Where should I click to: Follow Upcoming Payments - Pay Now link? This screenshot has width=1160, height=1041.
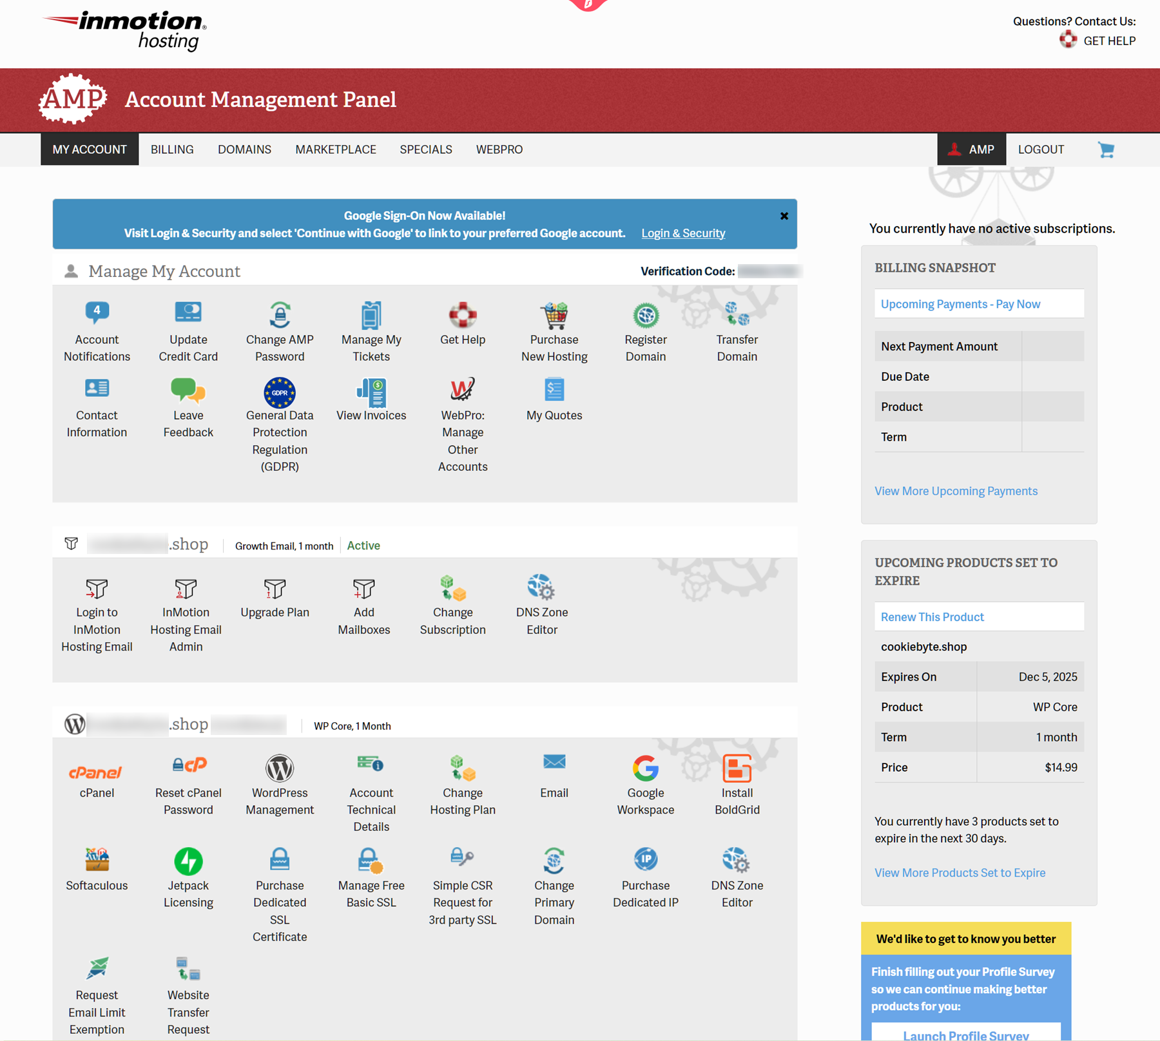[960, 304]
